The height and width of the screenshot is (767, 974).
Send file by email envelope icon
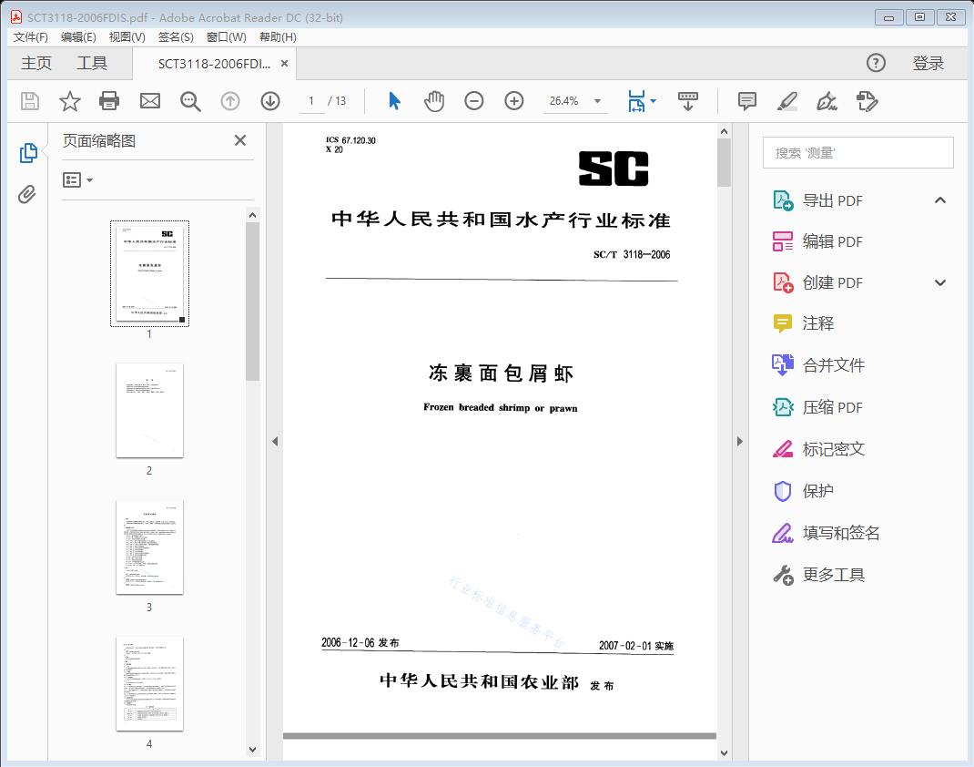[x=150, y=101]
